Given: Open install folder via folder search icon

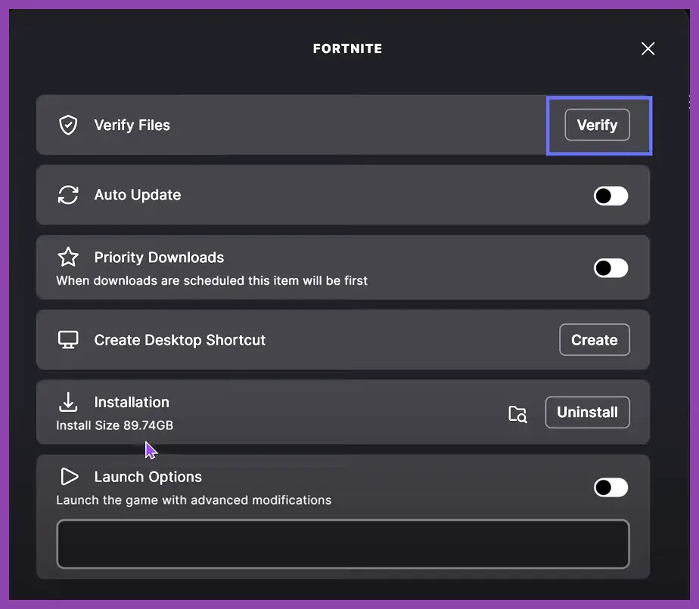Looking at the screenshot, I should (x=517, y=413).
